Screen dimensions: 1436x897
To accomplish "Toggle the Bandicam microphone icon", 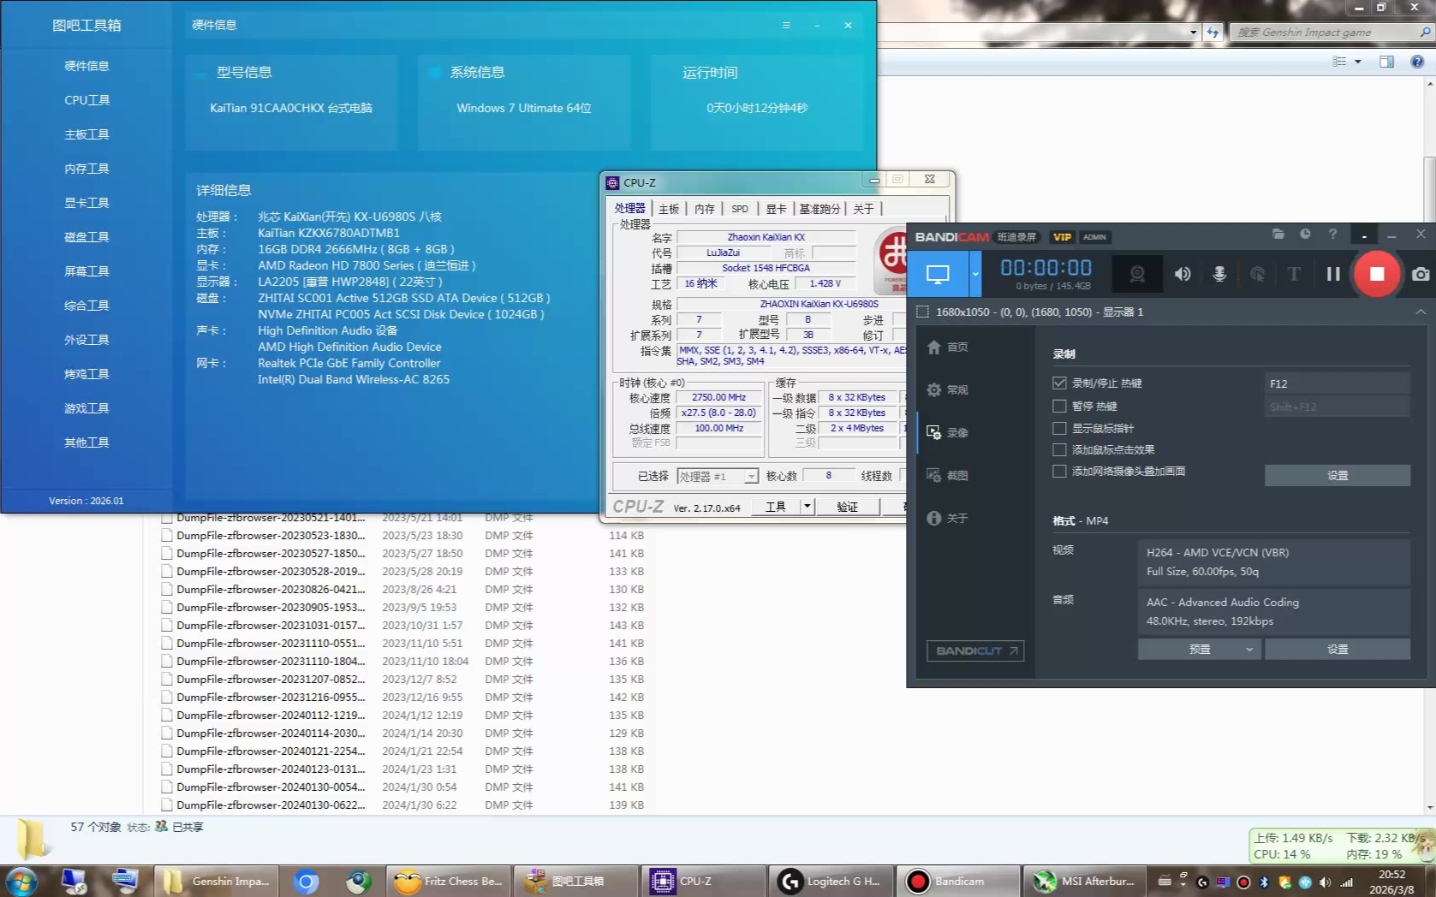I will (x=1219, y=274).
